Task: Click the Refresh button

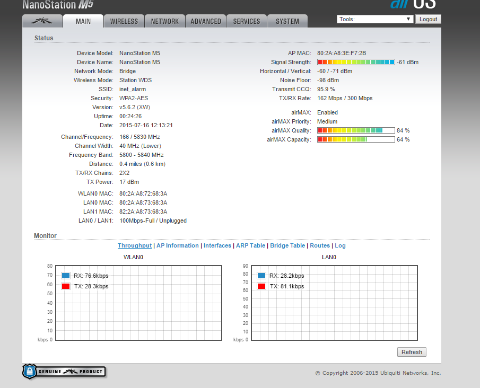Action: (412, 352)
